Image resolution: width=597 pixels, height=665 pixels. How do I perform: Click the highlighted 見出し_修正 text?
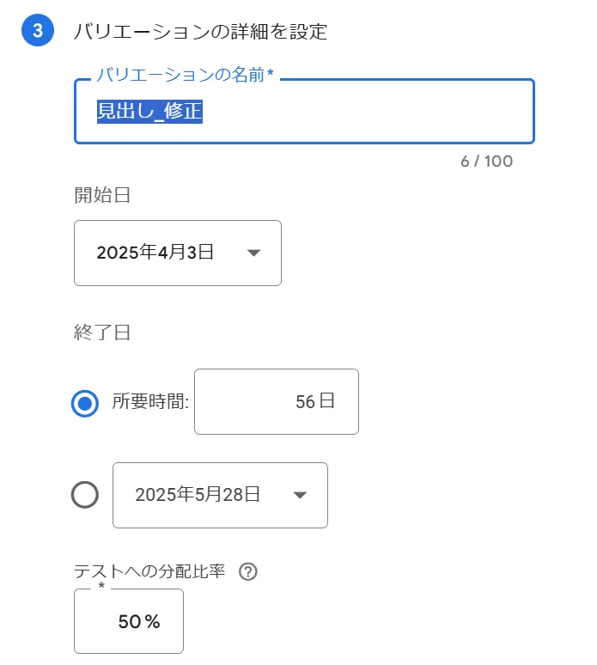click(149, 112)
